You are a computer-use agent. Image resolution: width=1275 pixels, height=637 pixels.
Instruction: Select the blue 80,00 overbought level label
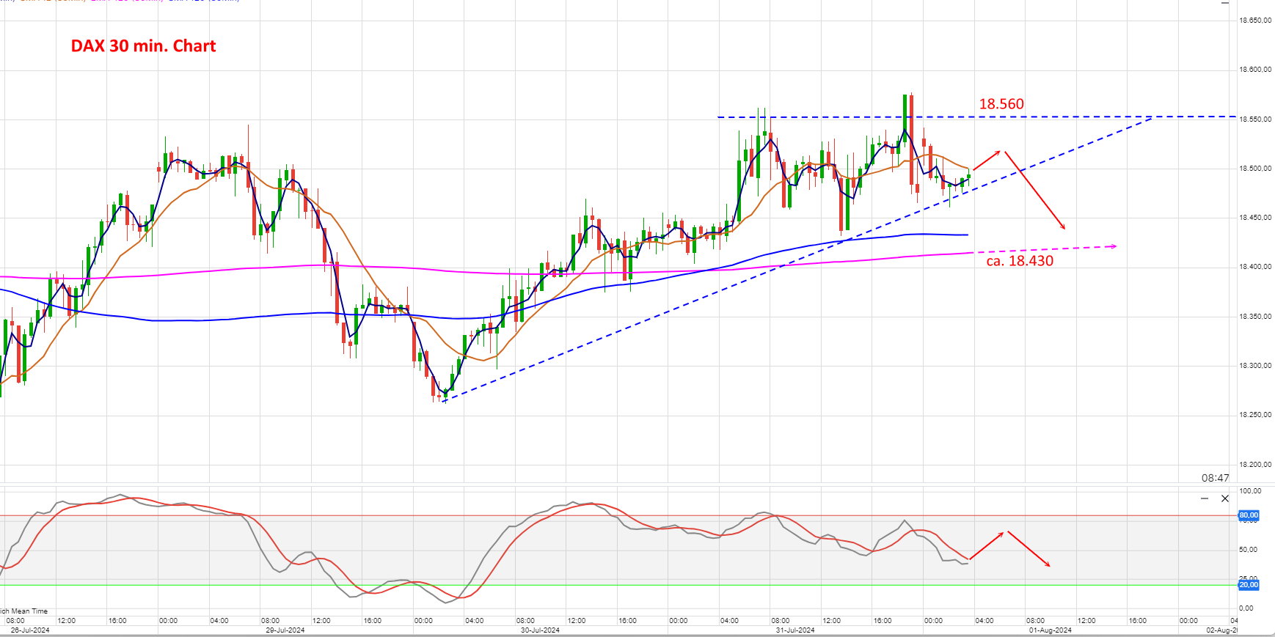[1249, 515]
